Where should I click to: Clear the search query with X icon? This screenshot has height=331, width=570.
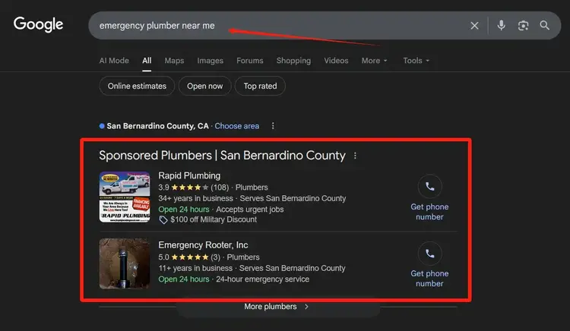[x=474, y=25]
